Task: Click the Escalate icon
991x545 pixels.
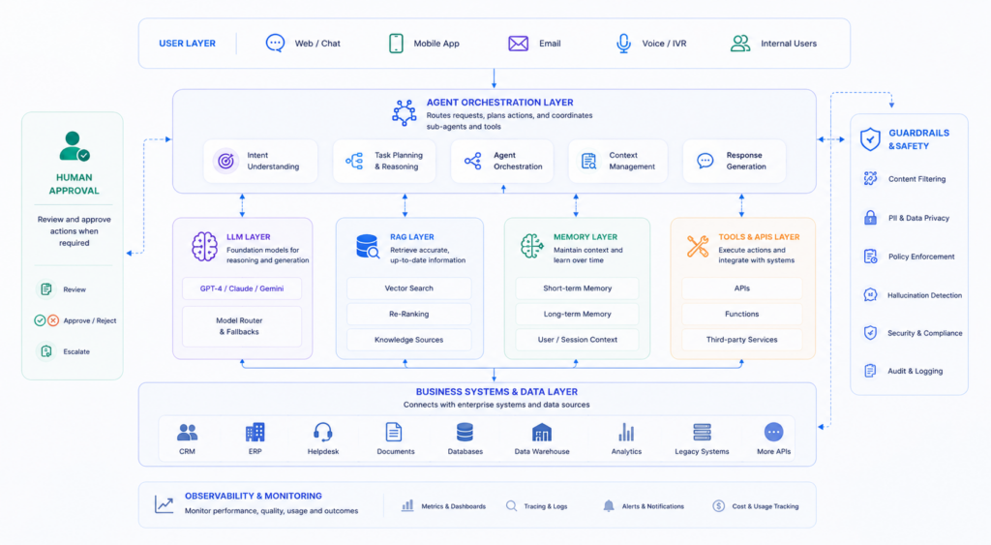Action: click(x=46, y=350)
